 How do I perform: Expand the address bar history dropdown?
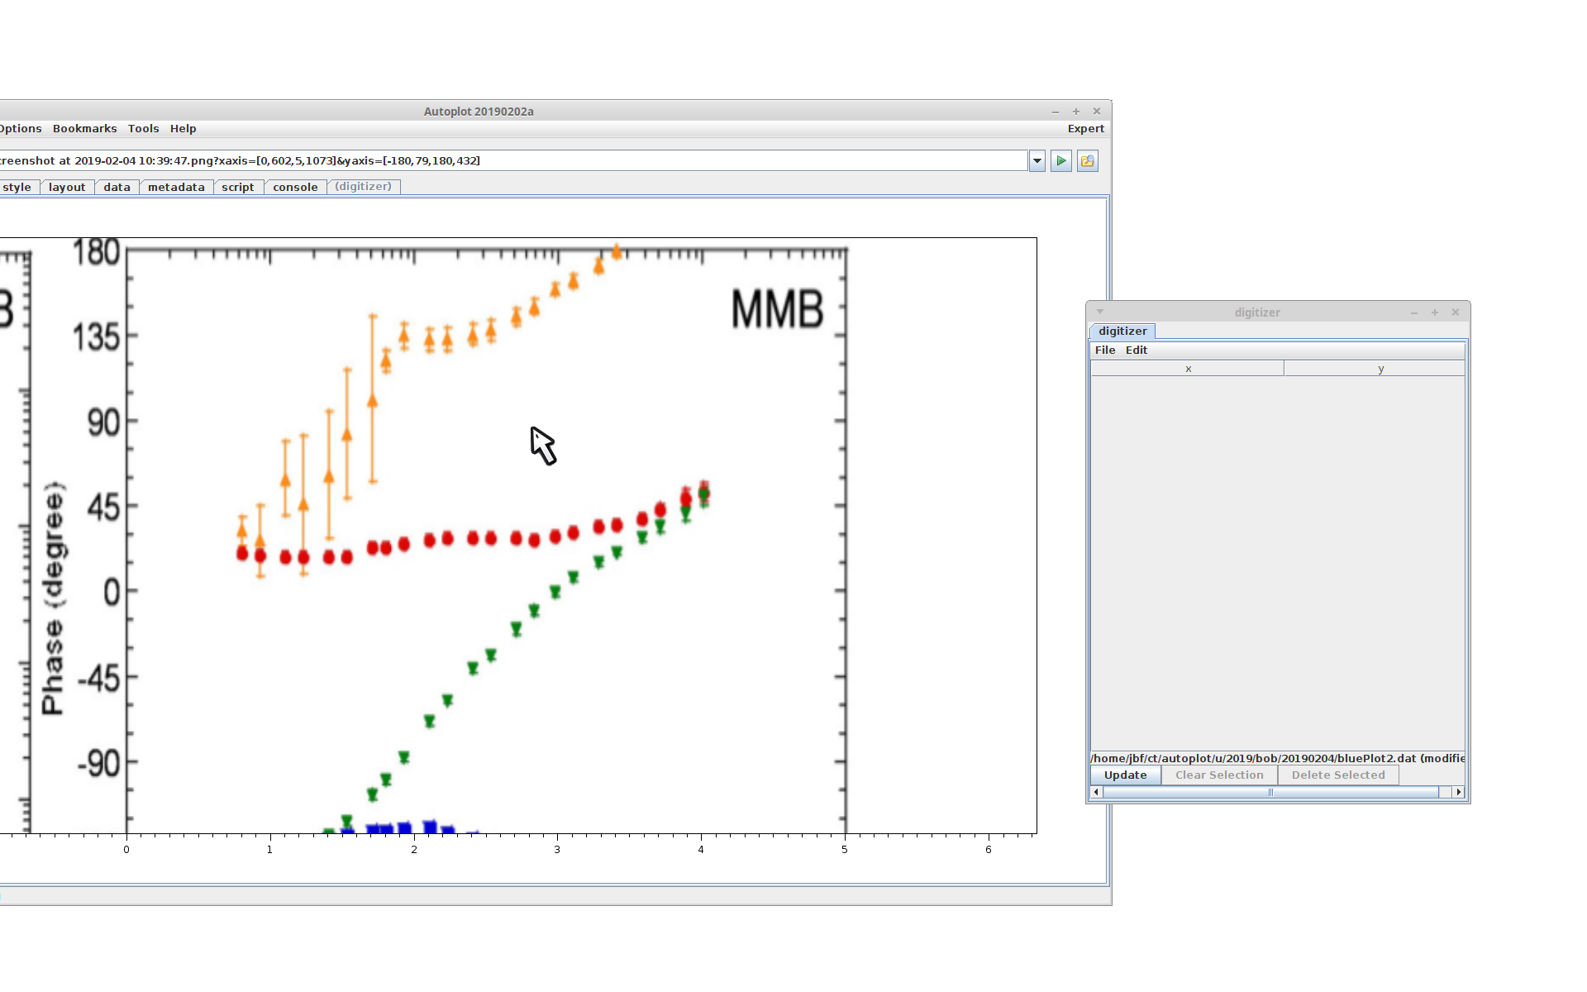click(1037, 161)
